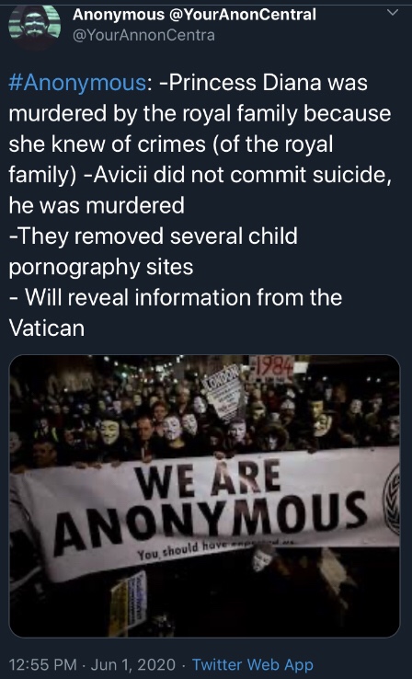Select the 'Avicii did not commit suicide' text
412x679 pixels.
[x=240, y=175]
